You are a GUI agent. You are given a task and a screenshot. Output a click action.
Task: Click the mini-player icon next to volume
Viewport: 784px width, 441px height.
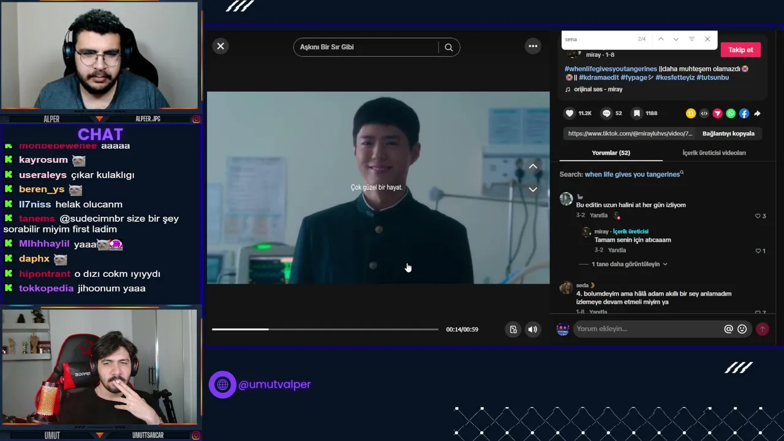513,330
